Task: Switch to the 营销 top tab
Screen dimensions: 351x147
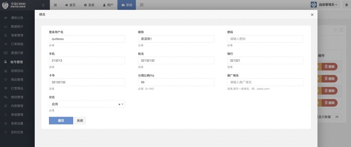Action: tap(127, 5)
